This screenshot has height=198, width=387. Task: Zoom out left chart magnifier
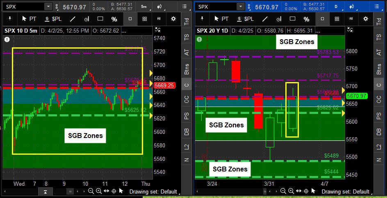(x=91, y=191)
